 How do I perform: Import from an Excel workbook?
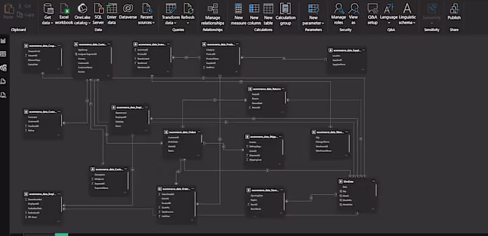coord(64,14)
